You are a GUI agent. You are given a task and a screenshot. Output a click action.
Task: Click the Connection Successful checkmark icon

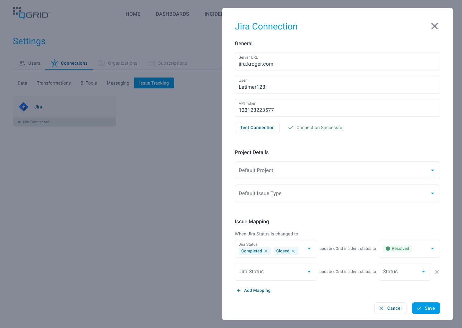tap(291, 127)
